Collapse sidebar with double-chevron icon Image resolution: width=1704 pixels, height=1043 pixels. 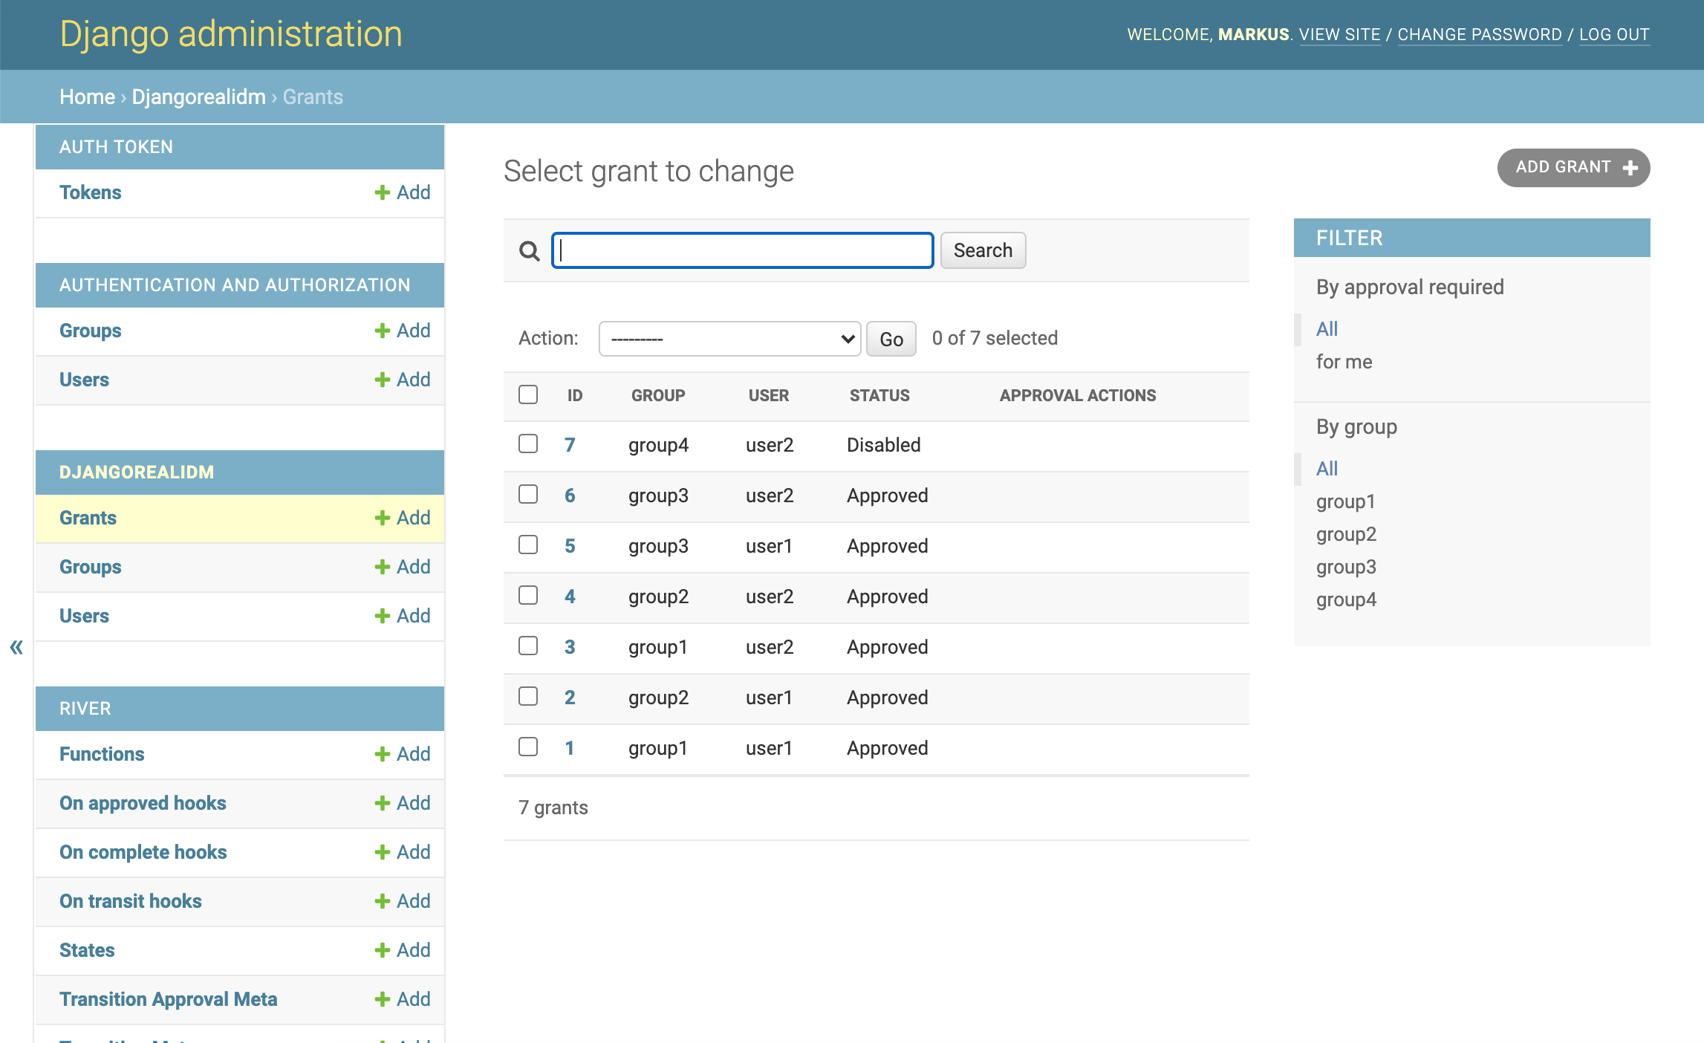coord(16,647)
